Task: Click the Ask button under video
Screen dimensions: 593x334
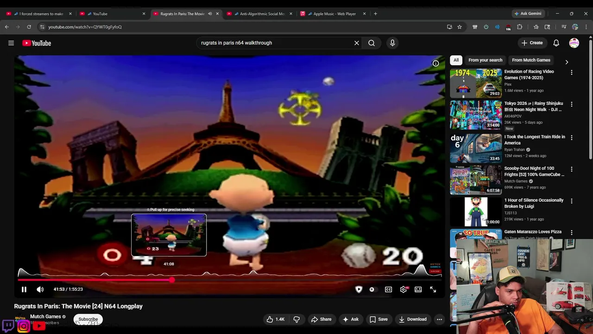Action: (350, 319)
